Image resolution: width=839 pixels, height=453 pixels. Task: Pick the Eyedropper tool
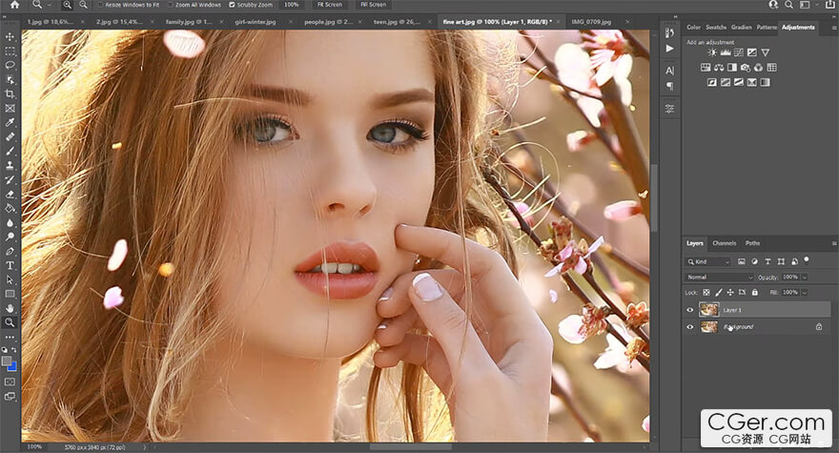10,123
